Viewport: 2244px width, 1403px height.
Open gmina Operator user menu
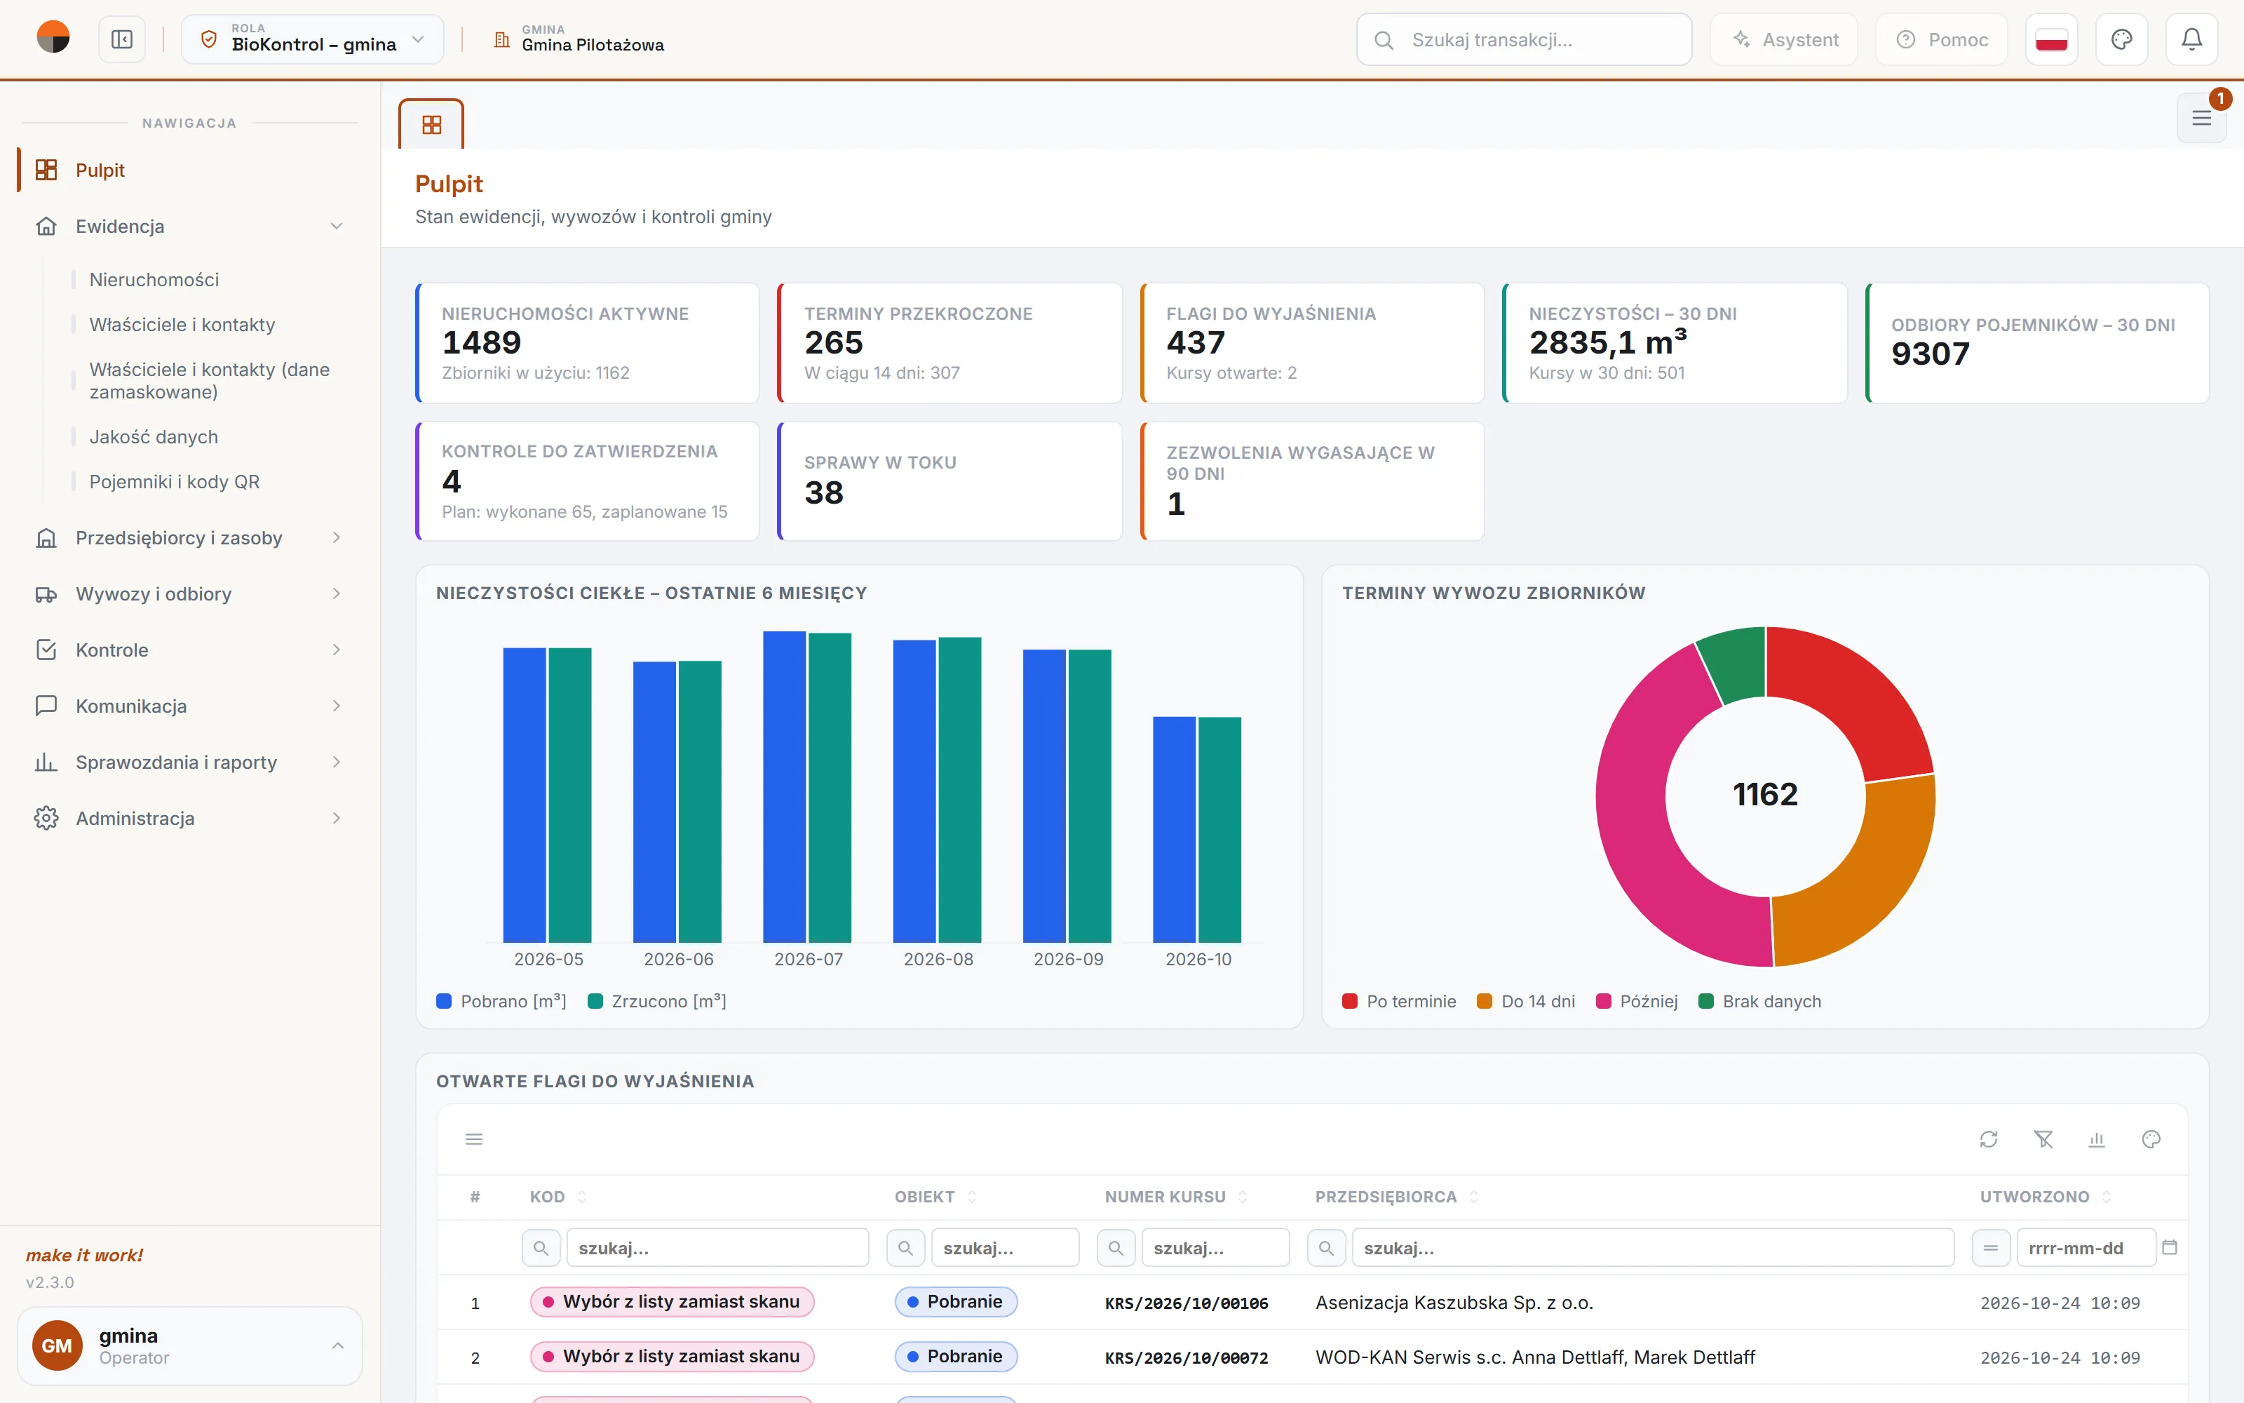point(190,1345)
